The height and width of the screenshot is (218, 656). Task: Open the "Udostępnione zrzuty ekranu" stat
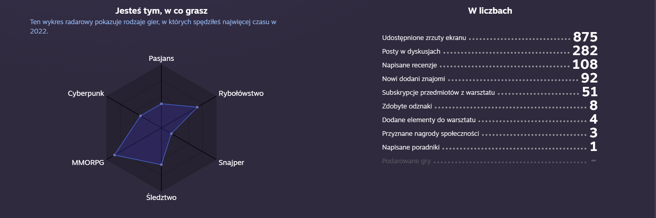(x=424, y=38)
